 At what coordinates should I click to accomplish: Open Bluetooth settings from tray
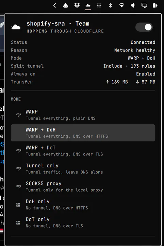(x=110, y=5)
